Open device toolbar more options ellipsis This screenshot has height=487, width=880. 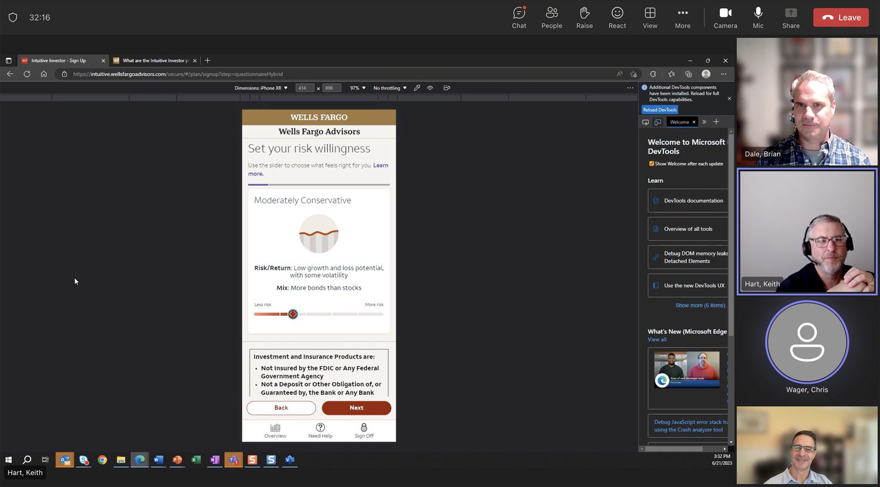[630, 88]
